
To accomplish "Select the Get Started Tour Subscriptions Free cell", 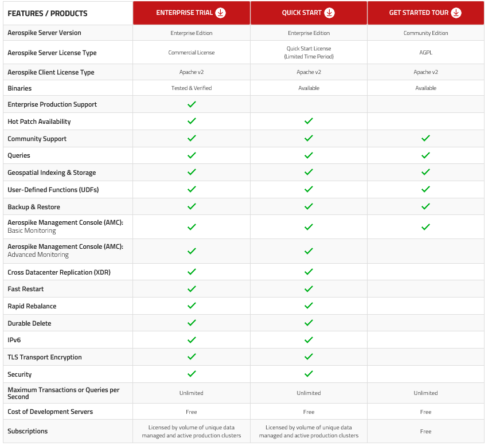I will point(425,431).
